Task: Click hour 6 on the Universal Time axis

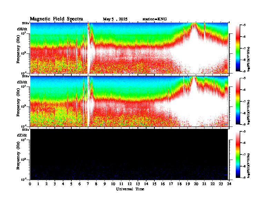Action: pos(80,184)
